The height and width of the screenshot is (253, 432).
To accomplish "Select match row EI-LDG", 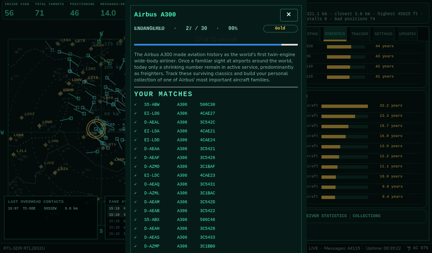I will point(216,113).
